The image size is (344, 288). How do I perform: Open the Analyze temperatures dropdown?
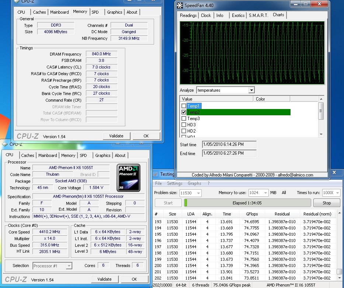point(251,90)
